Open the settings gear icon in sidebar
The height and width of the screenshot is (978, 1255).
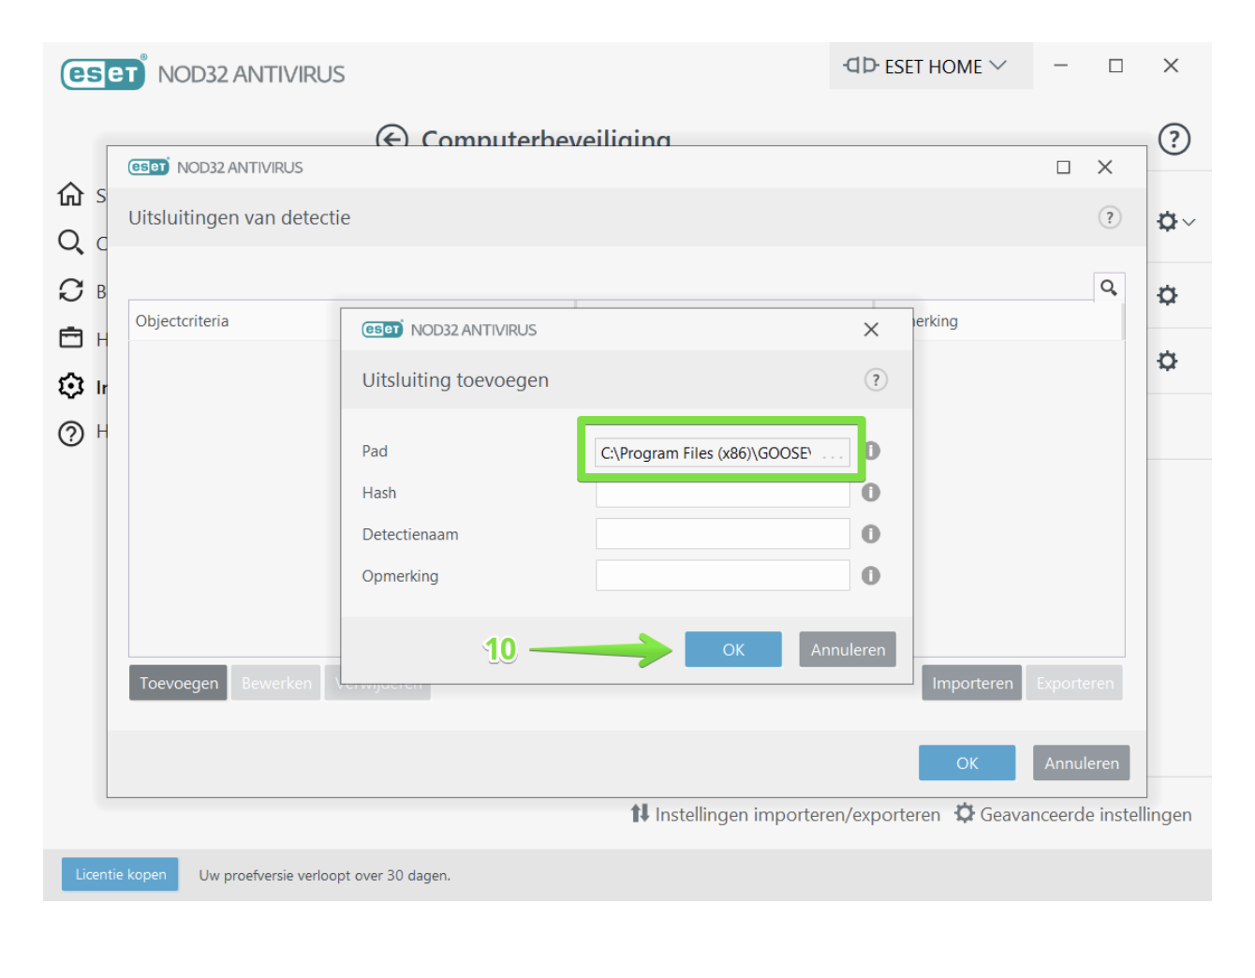[x=71, y=386]
